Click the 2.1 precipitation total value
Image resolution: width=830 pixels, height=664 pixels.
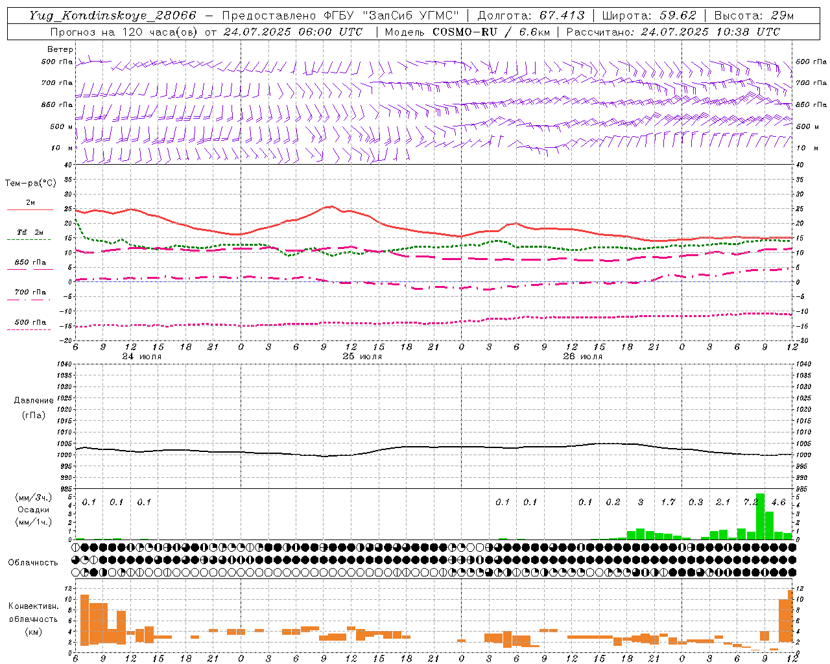click(723, 502)
